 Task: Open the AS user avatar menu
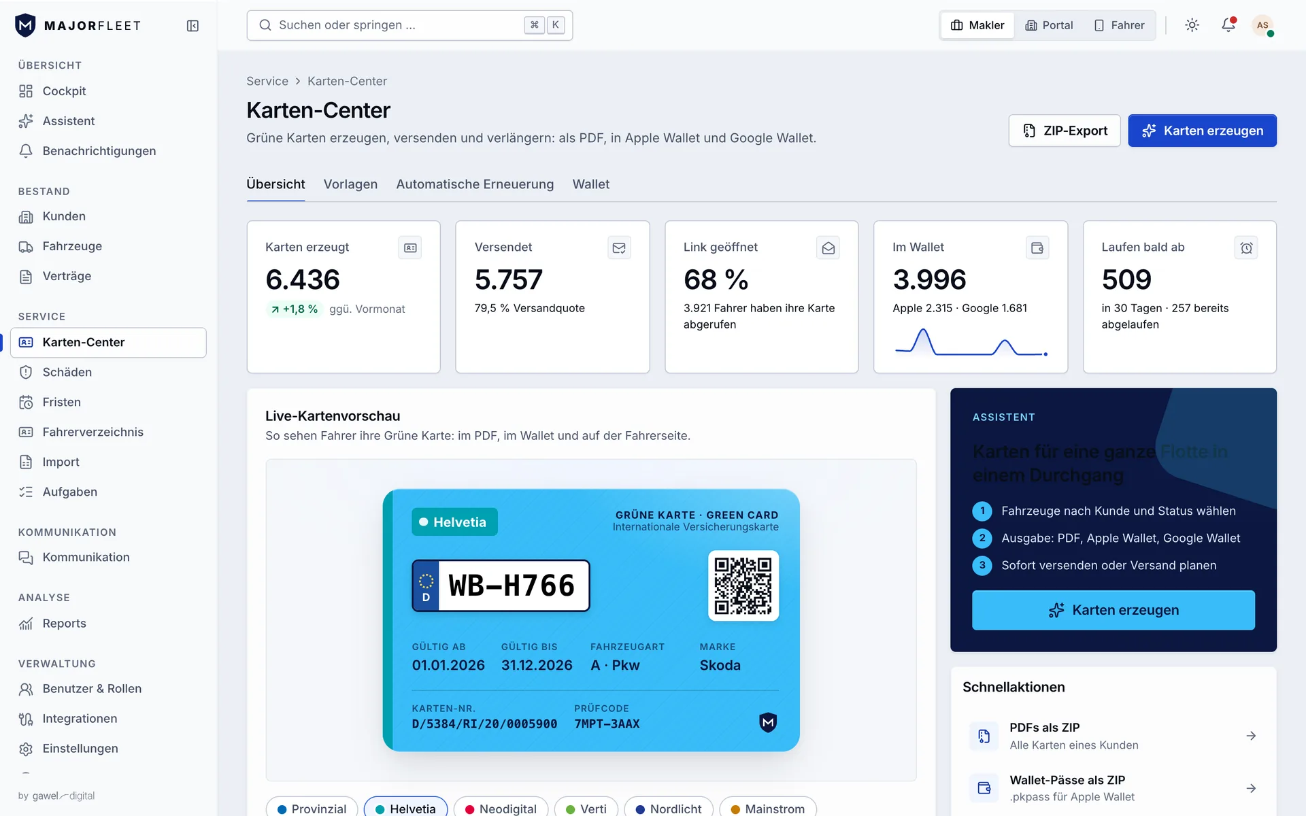point(1263,25)
